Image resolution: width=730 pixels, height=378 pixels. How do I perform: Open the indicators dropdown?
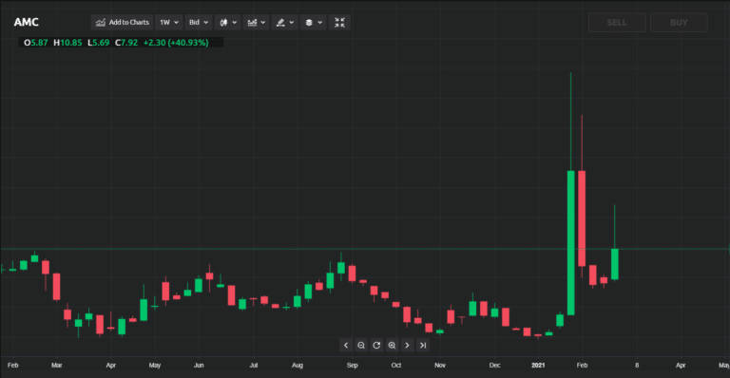point(256,22)
